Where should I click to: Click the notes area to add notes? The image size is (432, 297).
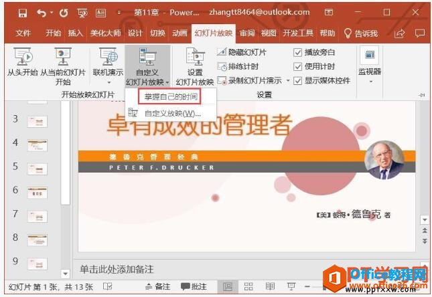117,269
